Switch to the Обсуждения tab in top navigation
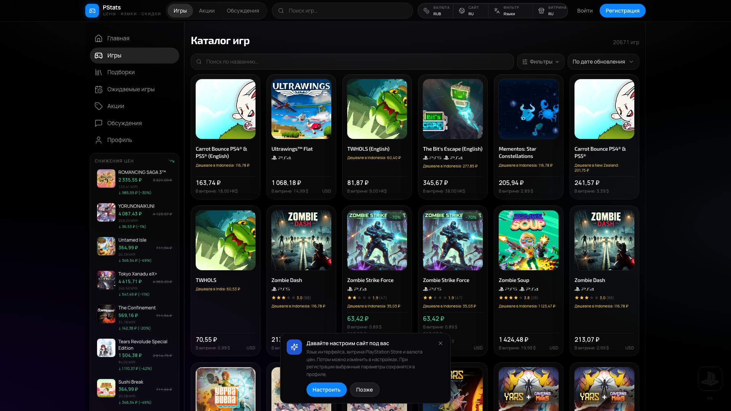Viewport: 731px width, 411px height. tap(243, 11)
